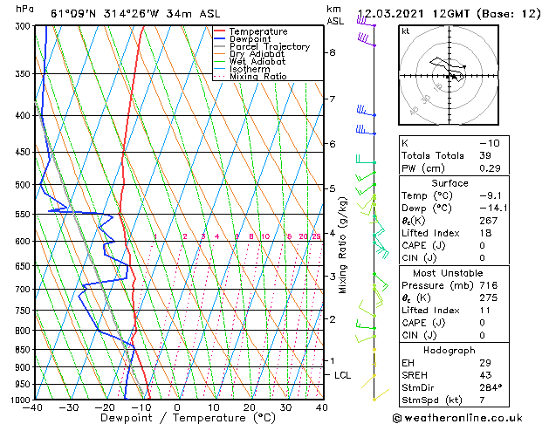Click the Surface Temp value '-9.1'
549x424 pixels.
pyautogui.click(x=491, y=195)
